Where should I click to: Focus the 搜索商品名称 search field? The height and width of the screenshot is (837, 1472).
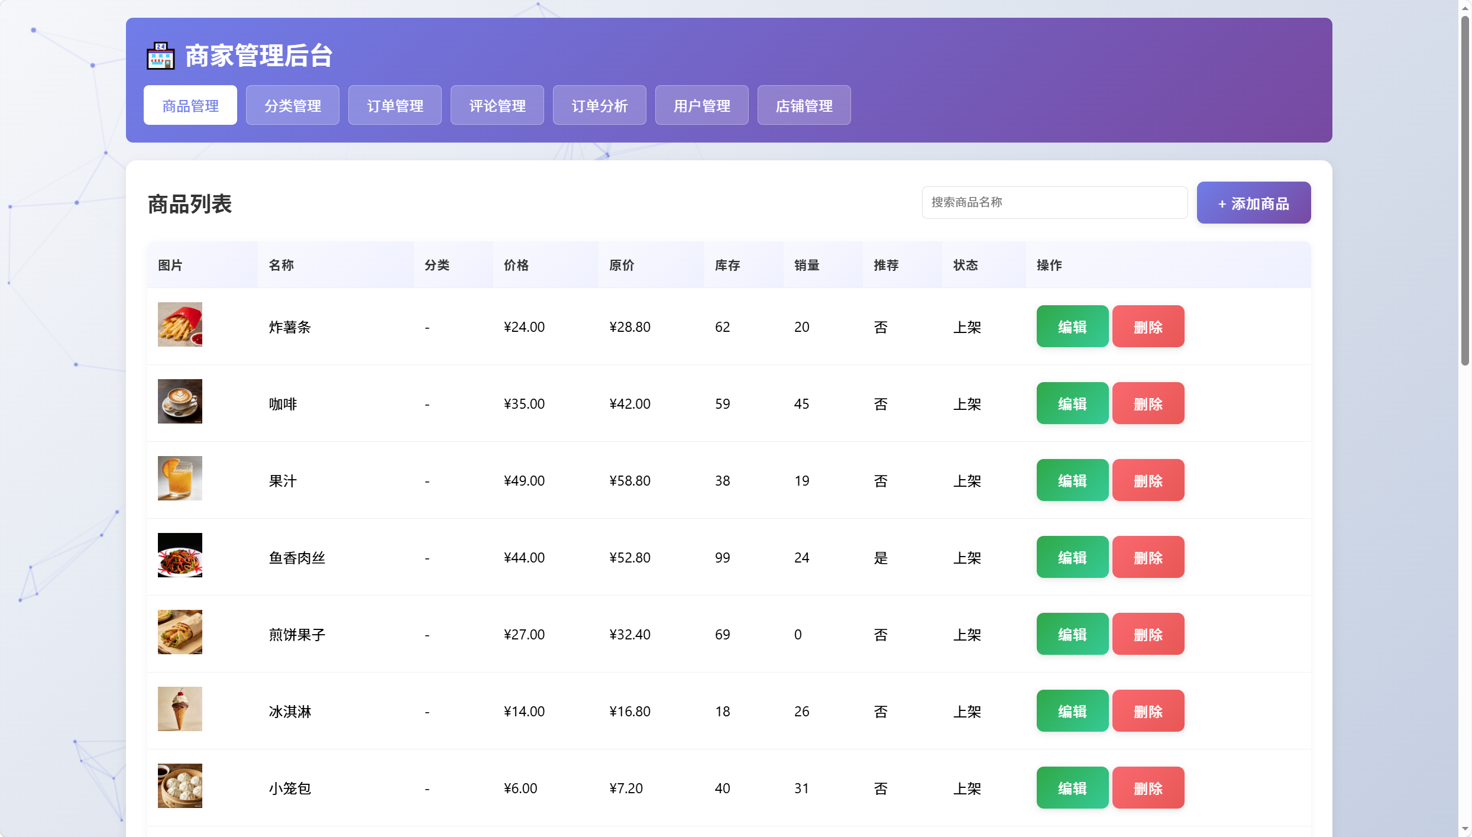(x=1054, y=202)
